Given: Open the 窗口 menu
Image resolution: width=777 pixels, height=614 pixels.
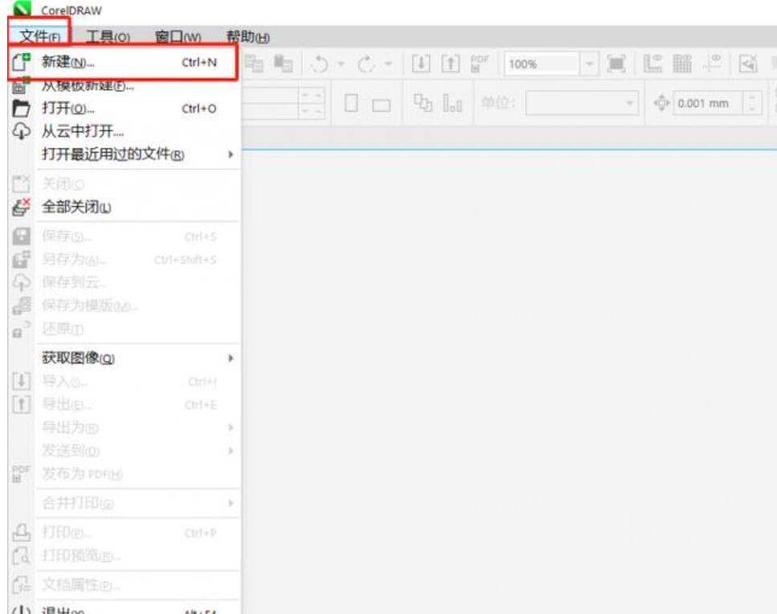Looking at the screenshot, I should (178, 37).
